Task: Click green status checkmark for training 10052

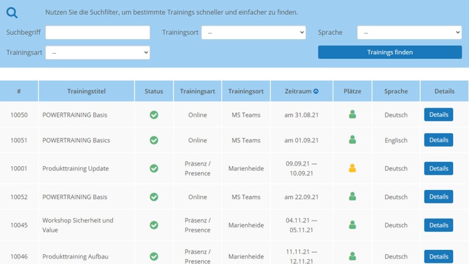Action: [x=154, y=197]
